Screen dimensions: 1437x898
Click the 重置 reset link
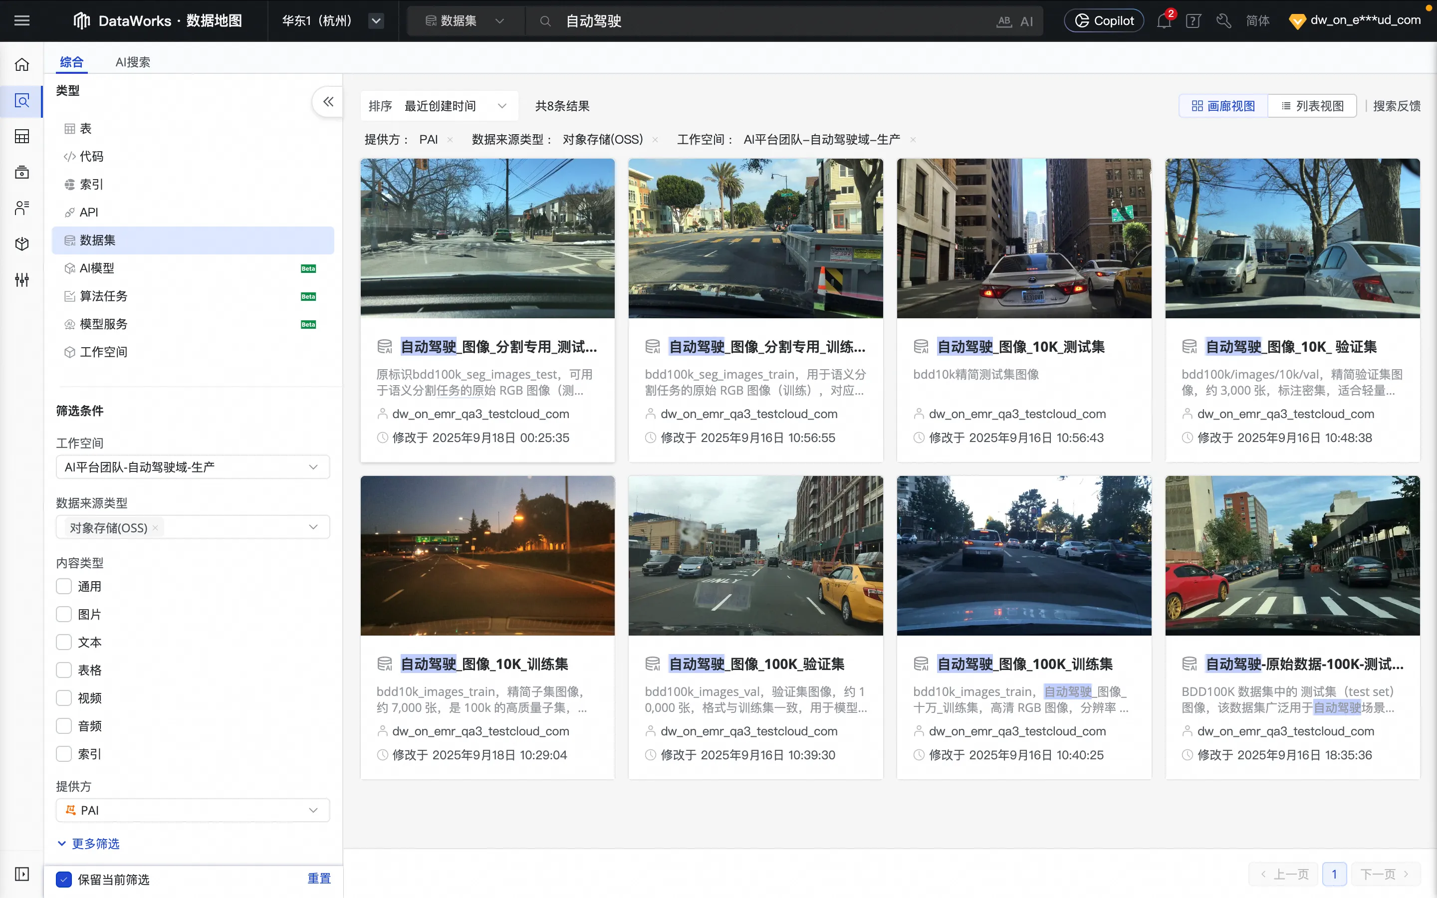coord(319,879)
